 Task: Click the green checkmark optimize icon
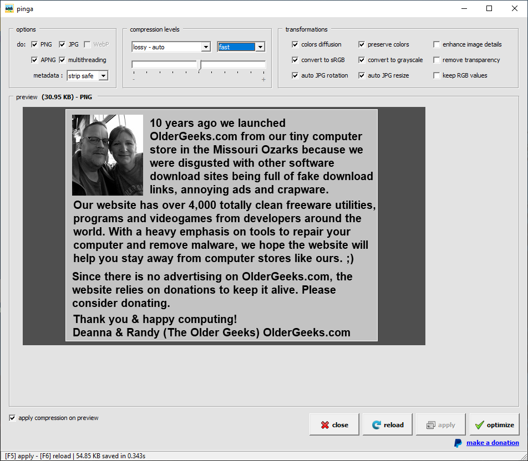(x=480, y=425)
